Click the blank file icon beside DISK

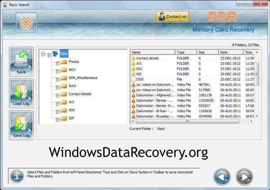point(134,79)
